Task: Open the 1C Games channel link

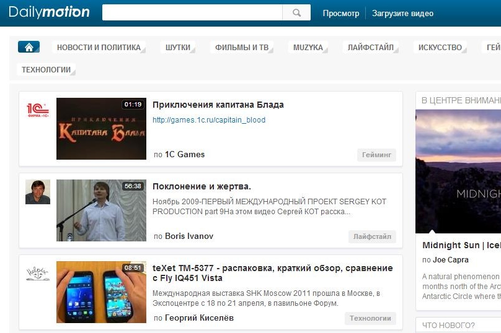Action: click(185, 154)
